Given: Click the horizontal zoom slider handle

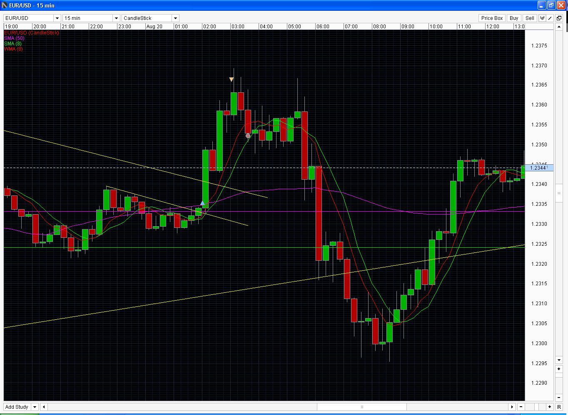Looking at the screenshot, I should point(536,407).
